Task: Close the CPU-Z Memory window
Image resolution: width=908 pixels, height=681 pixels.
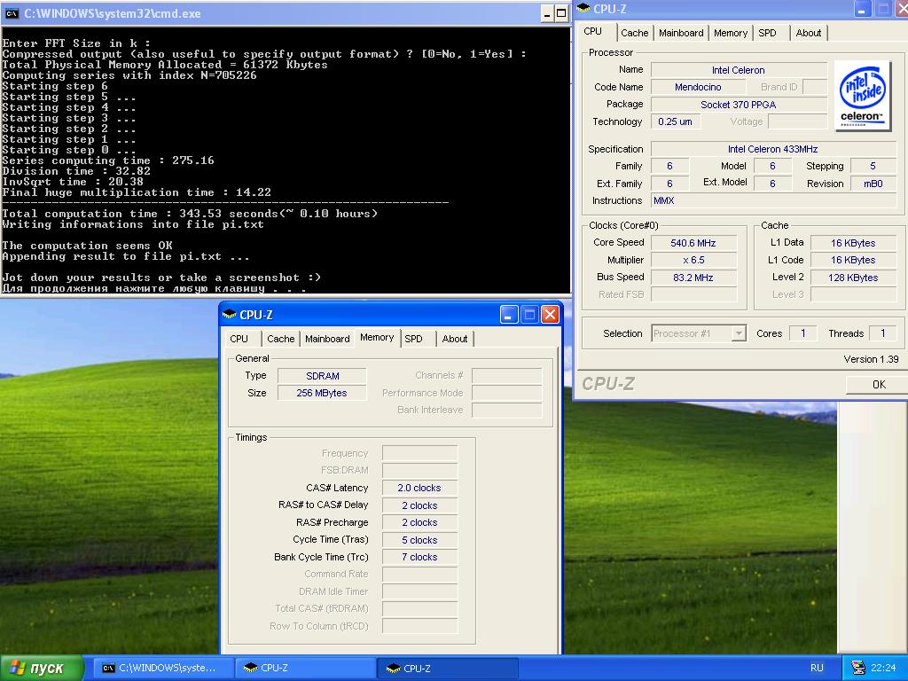Action: pos(550,315)
